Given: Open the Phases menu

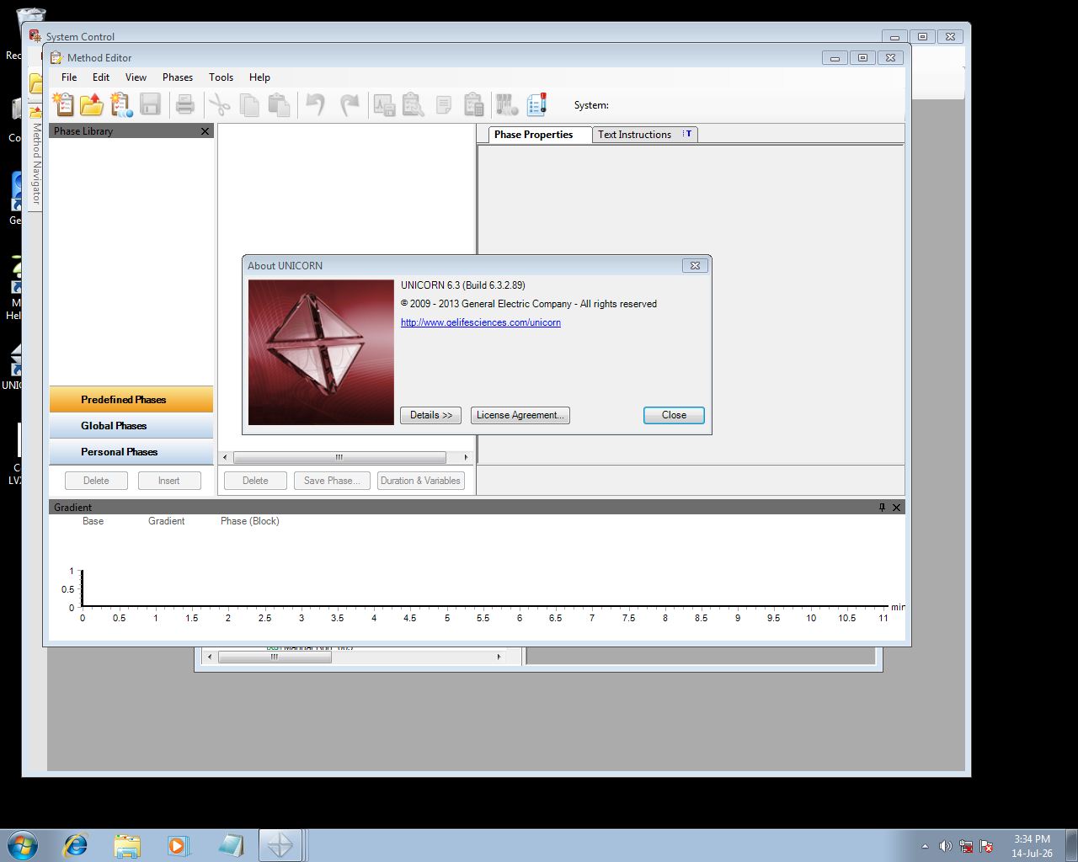Looking at the screenshot, I should 178,77.
